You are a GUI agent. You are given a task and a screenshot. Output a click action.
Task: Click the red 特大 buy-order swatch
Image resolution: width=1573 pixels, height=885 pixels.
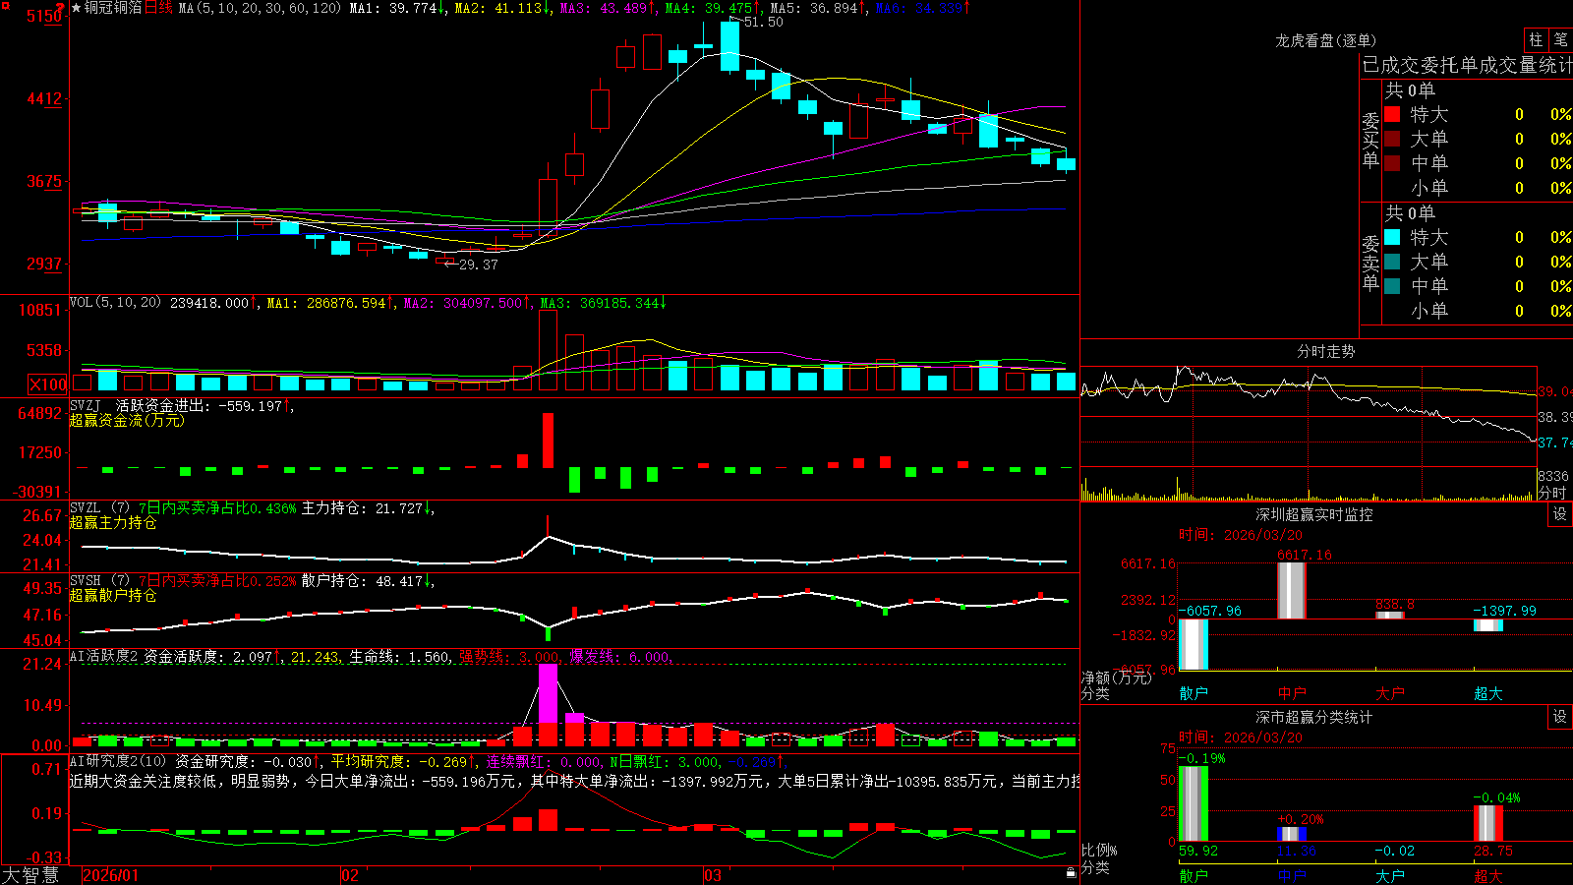(1392, 114)
